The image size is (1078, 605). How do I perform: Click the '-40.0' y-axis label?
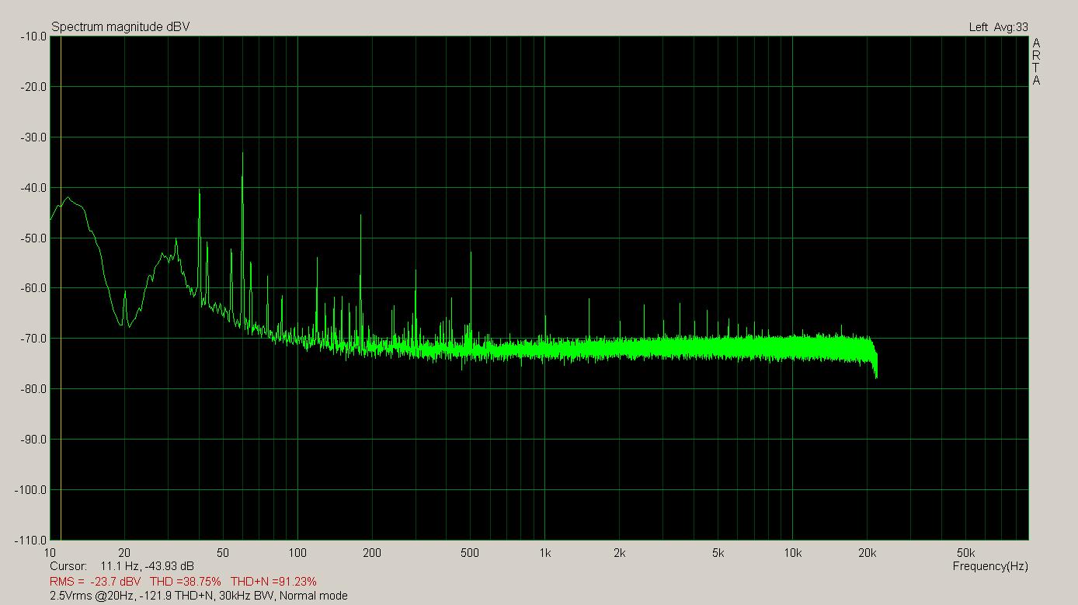(x=33, y=187)
